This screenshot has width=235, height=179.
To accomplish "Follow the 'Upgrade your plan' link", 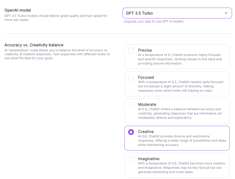I will tap(137, 22).
